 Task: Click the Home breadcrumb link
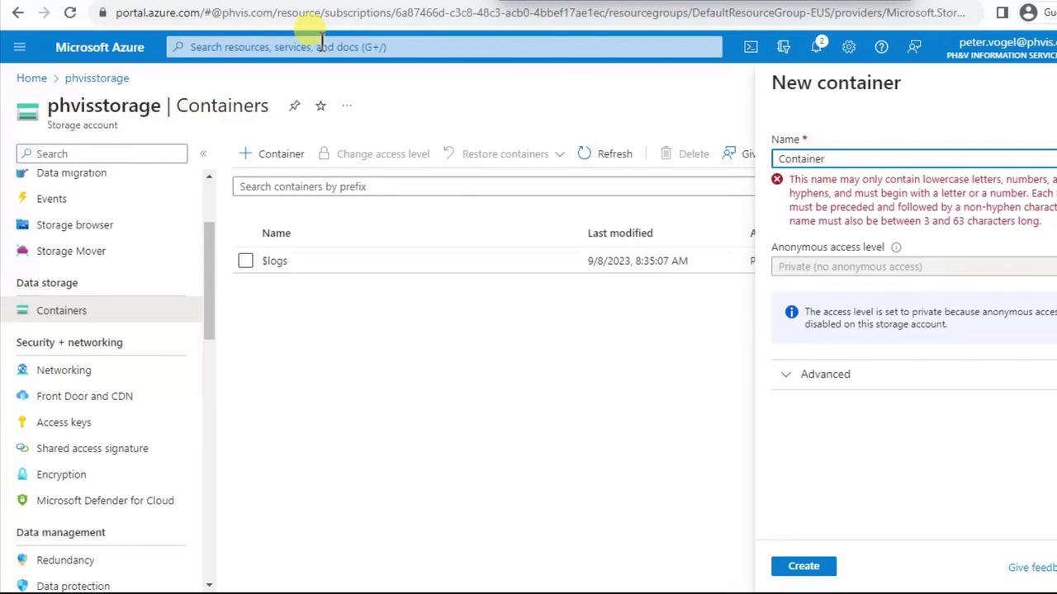(x=31, y=78)
